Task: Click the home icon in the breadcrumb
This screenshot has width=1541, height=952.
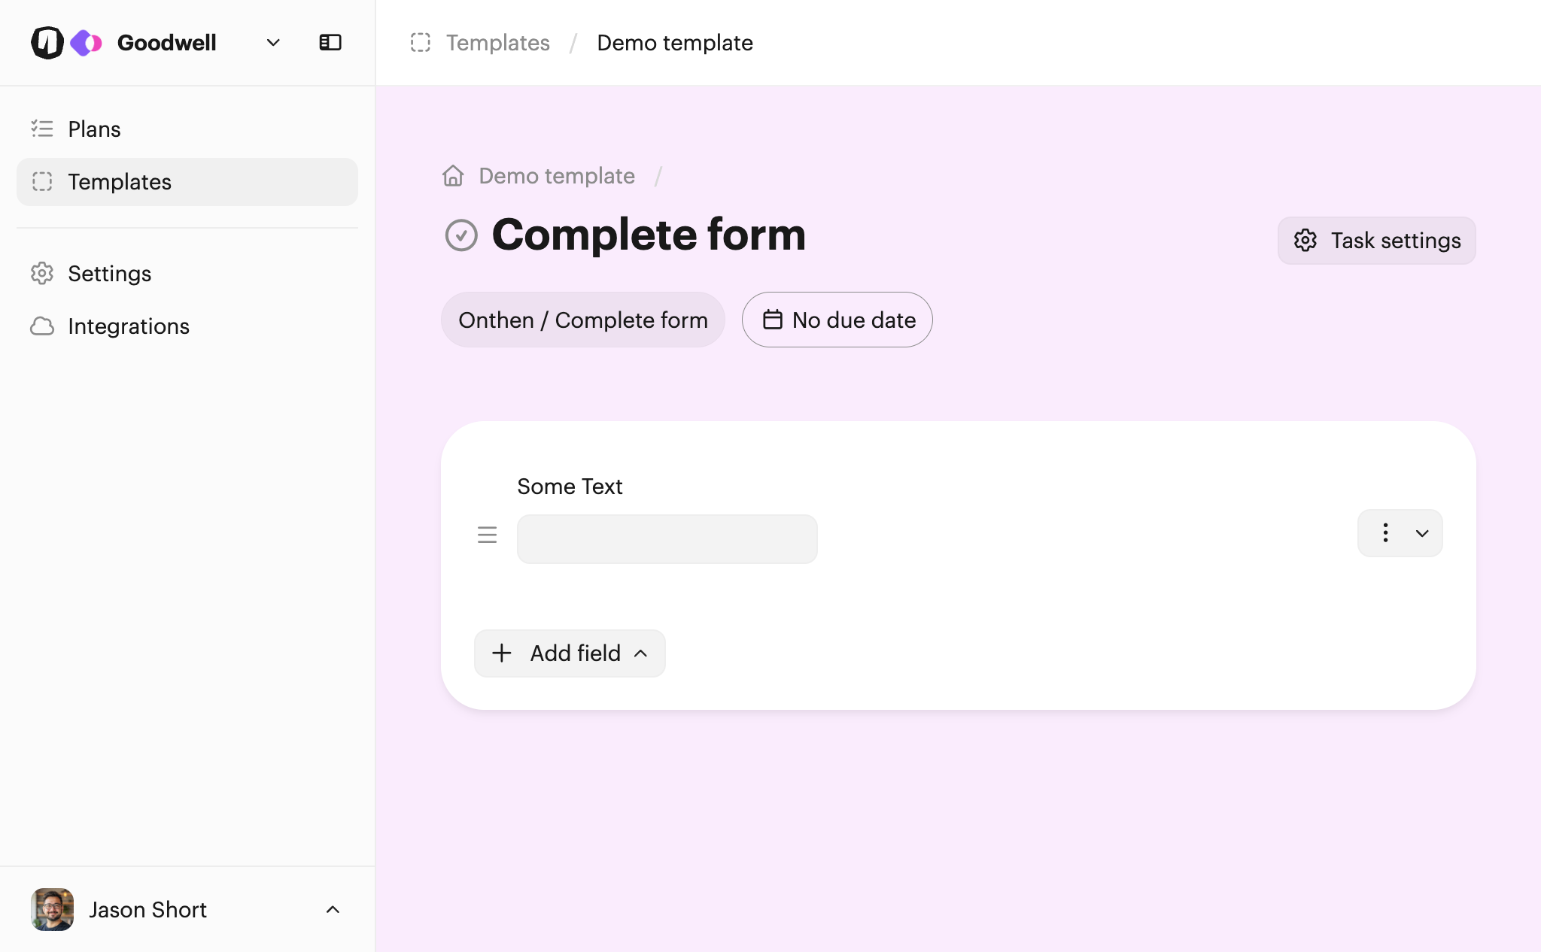Action: (x=453, y=176)
